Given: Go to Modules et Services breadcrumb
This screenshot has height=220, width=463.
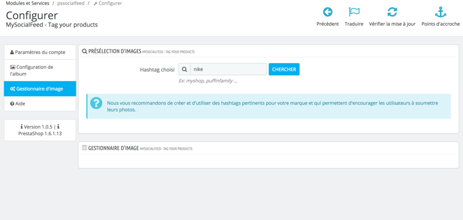Looking at the screenshot, I should pyautogui.click(x=27, y=3).
